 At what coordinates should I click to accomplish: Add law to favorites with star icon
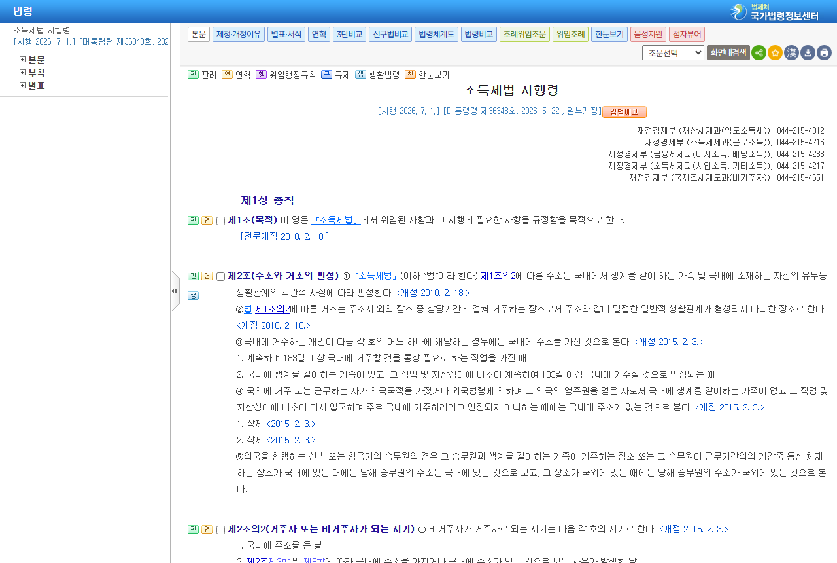coord(775,53)
